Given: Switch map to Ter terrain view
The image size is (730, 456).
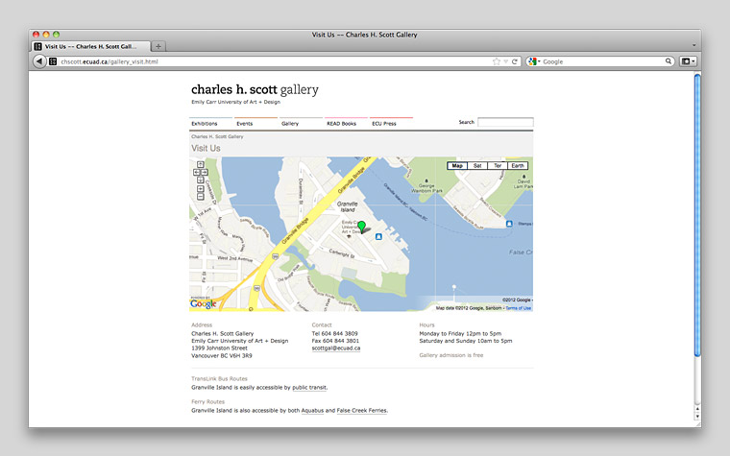Looking at the screenshot, I should 498,166.
